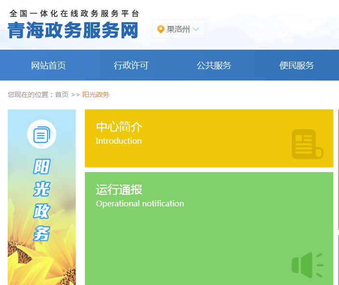
Task: Click the 青海政务服务网 site logo
Action: point(73,30)
